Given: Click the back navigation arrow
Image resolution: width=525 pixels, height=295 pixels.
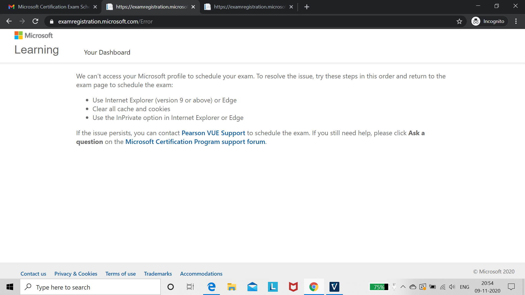Looking at the screenshot, I should [9, 21].
